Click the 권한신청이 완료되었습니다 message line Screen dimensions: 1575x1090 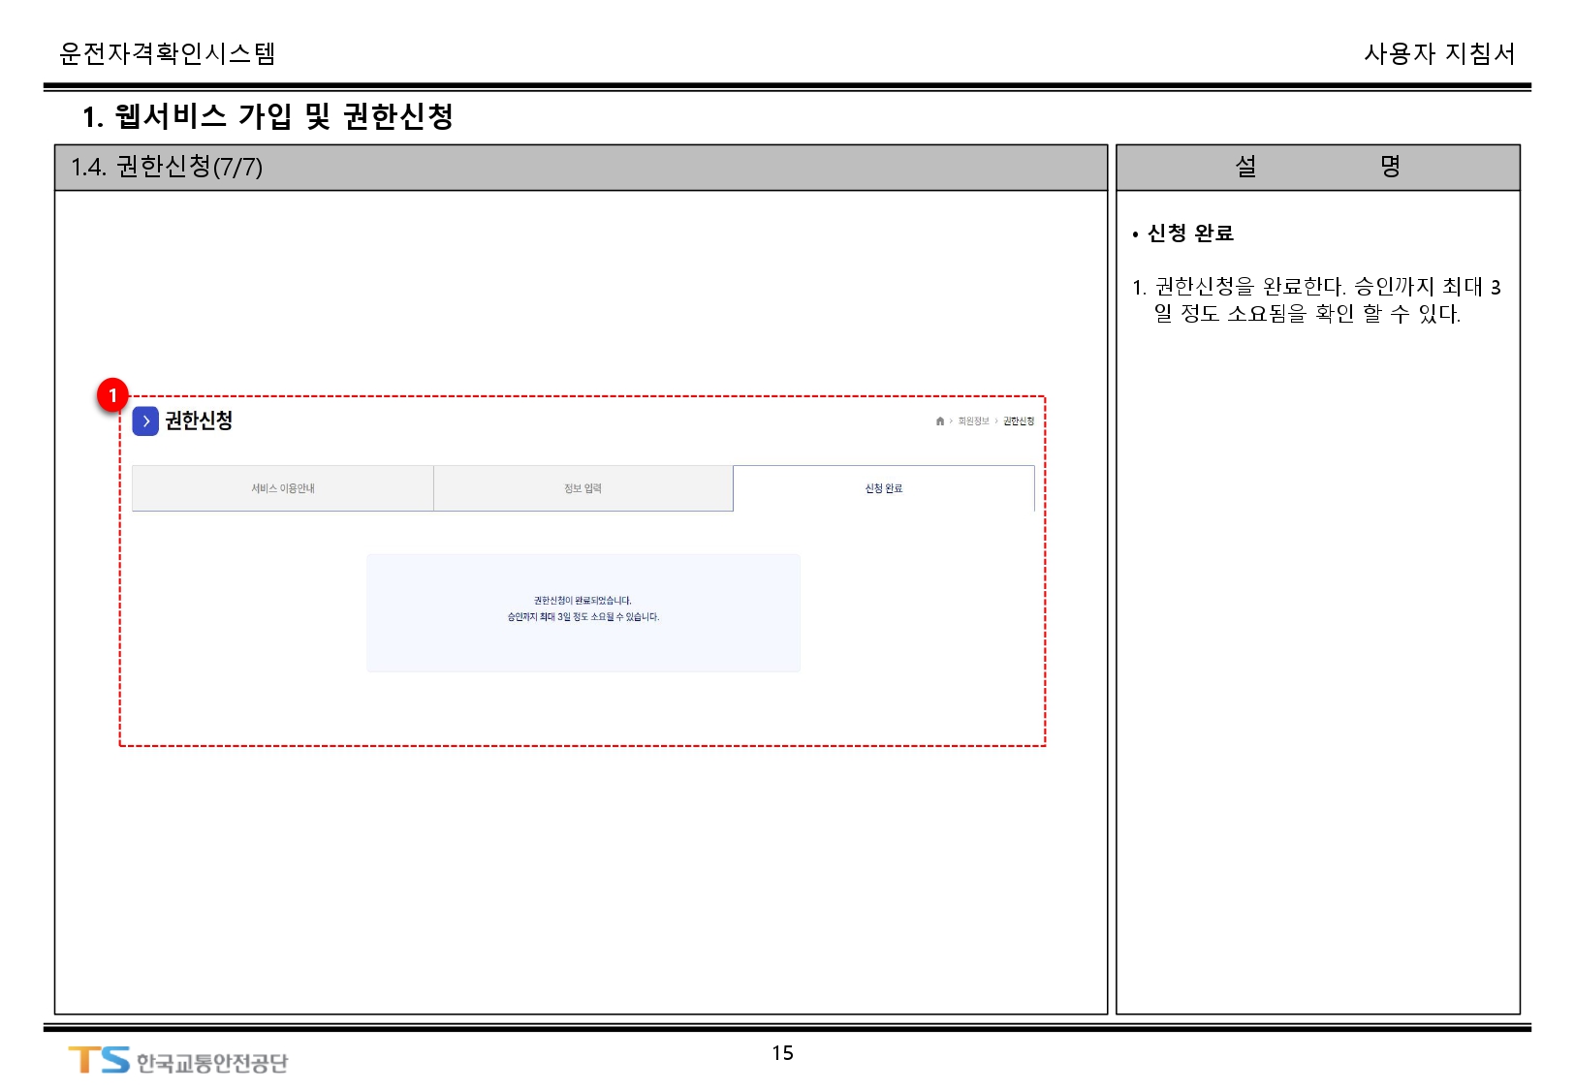point(583,601)
